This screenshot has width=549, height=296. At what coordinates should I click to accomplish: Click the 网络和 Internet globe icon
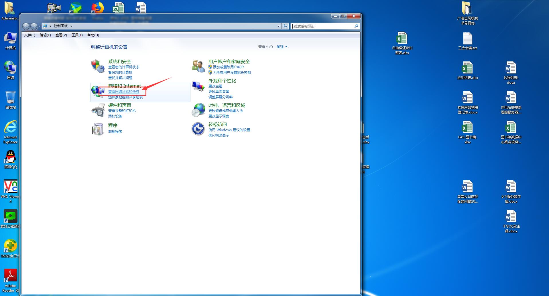tap(98, 91)
